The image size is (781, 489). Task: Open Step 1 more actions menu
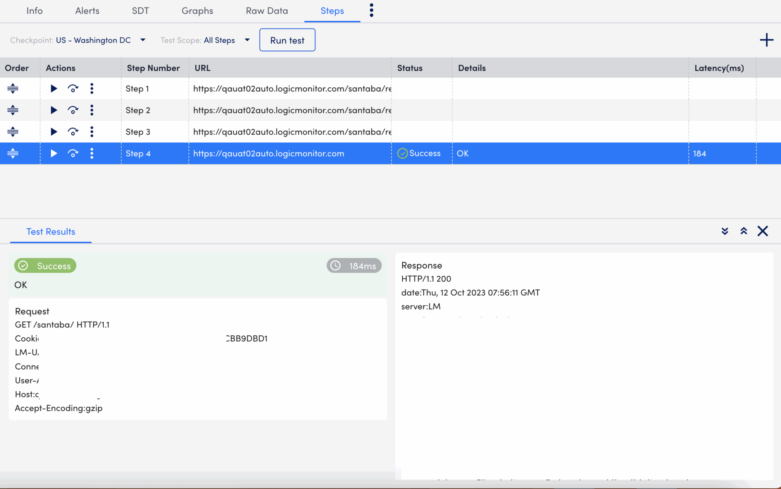(92, 88)
